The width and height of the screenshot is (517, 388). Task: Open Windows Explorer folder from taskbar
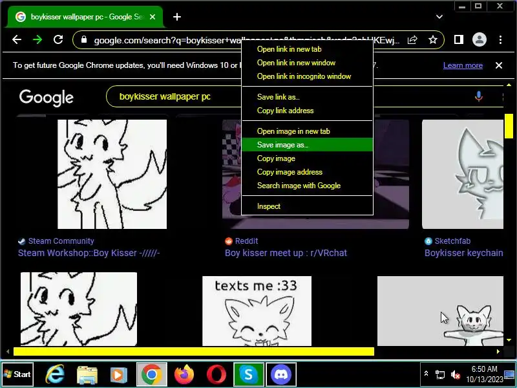point(87,375)
